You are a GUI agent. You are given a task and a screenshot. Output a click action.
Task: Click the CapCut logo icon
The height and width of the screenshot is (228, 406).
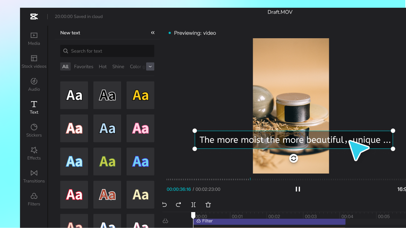pos(34,16)
